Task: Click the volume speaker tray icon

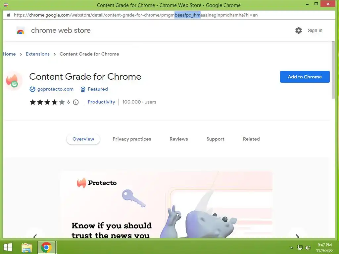Action: tap(308, 248)
